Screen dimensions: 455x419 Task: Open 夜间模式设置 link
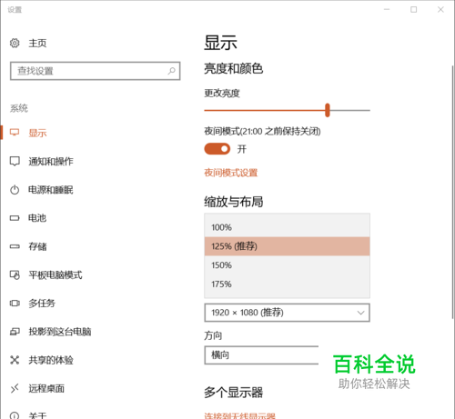click(231, 173)
